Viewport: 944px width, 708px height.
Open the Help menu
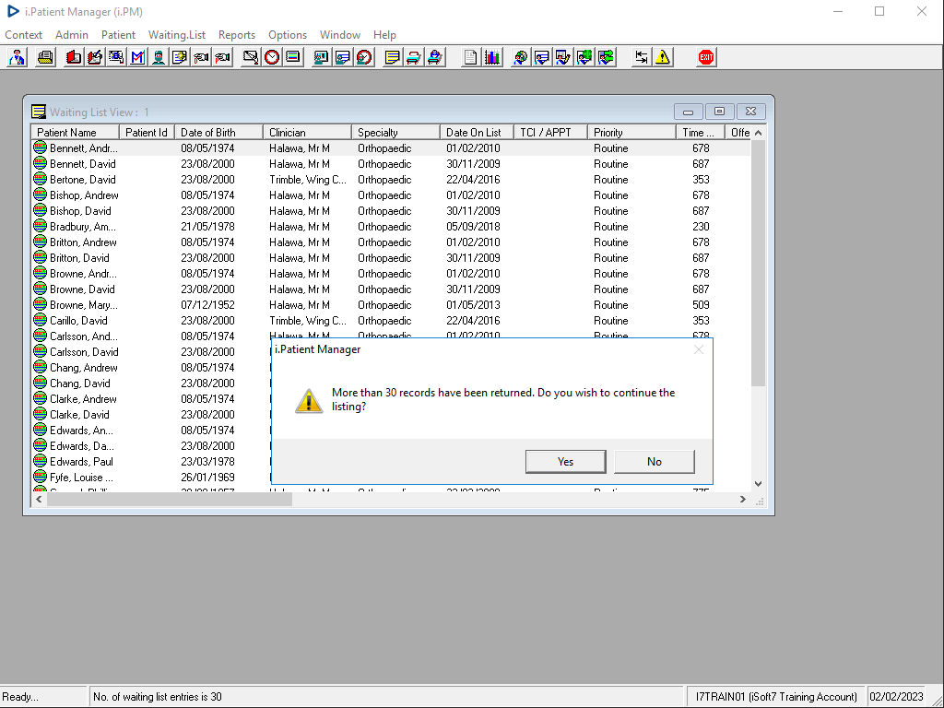pyautogui.click(x=384, y=35)
